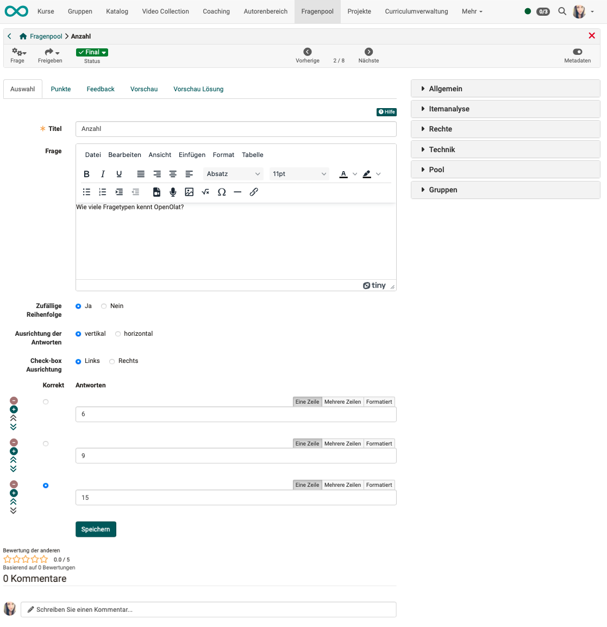Open the Absatz paragraph style dropdown
Image resolution: width=607 pixels, height=627 pixels.
tap(233, 174)
